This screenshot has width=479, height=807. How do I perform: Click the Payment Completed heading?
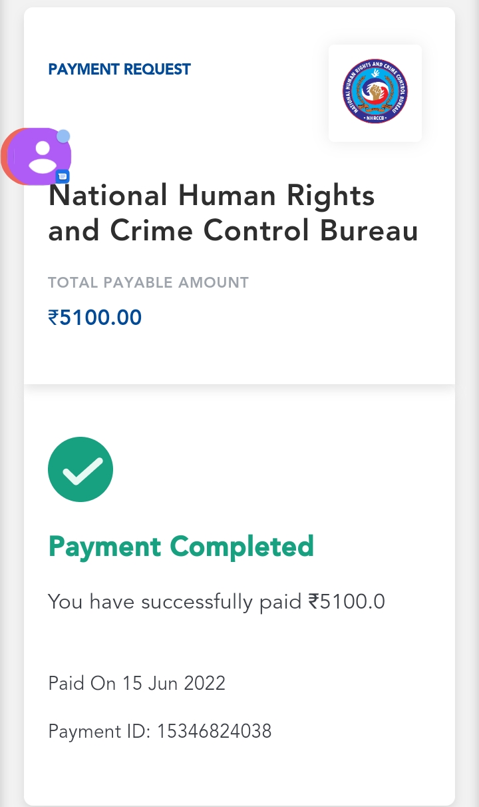(x=181, y=547)
